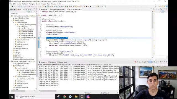Image resolution: width=177 pixels, height=99 pixels.
Task: Switch to the Actor.java editor tab
Action: coord(43,9)
